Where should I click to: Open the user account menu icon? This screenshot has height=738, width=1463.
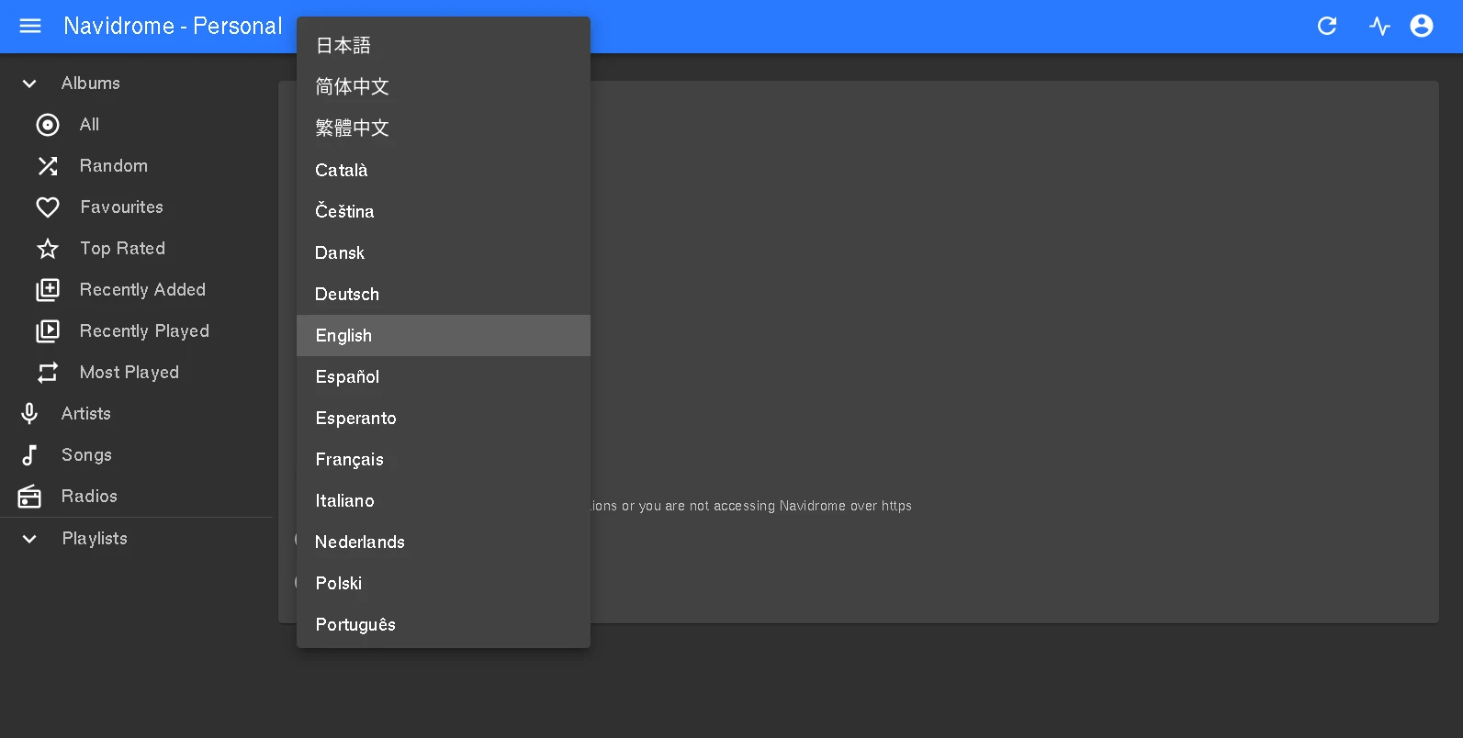[1422, 26]
